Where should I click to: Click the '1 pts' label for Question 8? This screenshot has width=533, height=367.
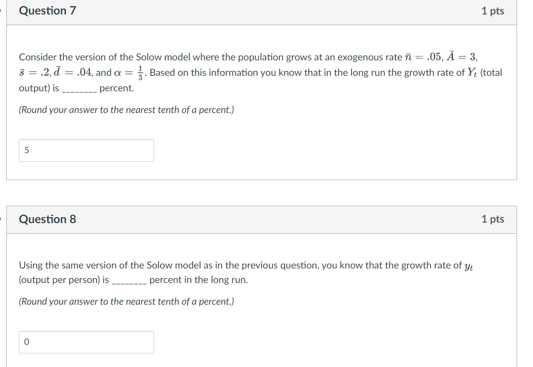(493, 219)
